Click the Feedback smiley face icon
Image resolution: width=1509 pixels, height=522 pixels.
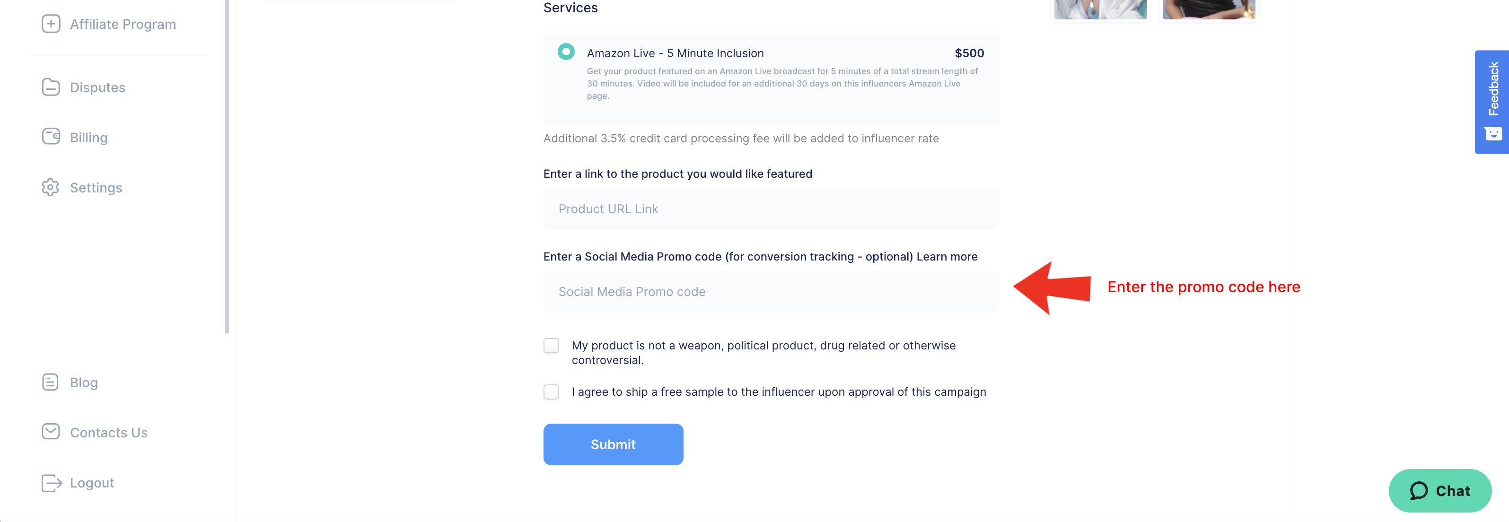tap(1492, 134)
